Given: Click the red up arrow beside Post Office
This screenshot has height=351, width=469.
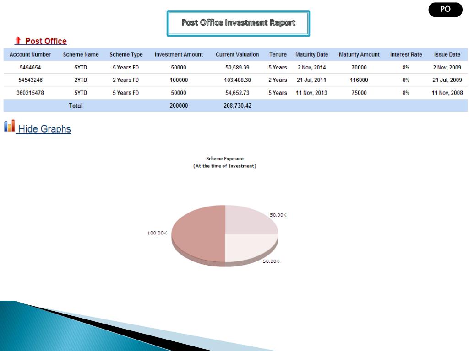Looking at the screenshot, I should tap(18, 40).
